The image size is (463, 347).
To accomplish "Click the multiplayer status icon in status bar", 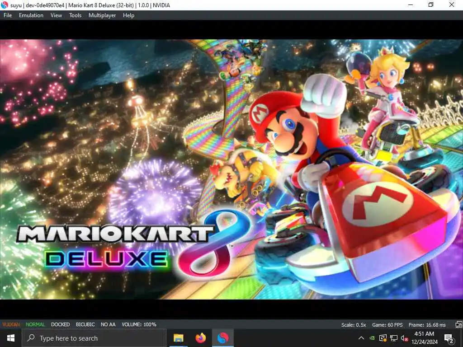I will pyautogui.click(x=458, y=324).
